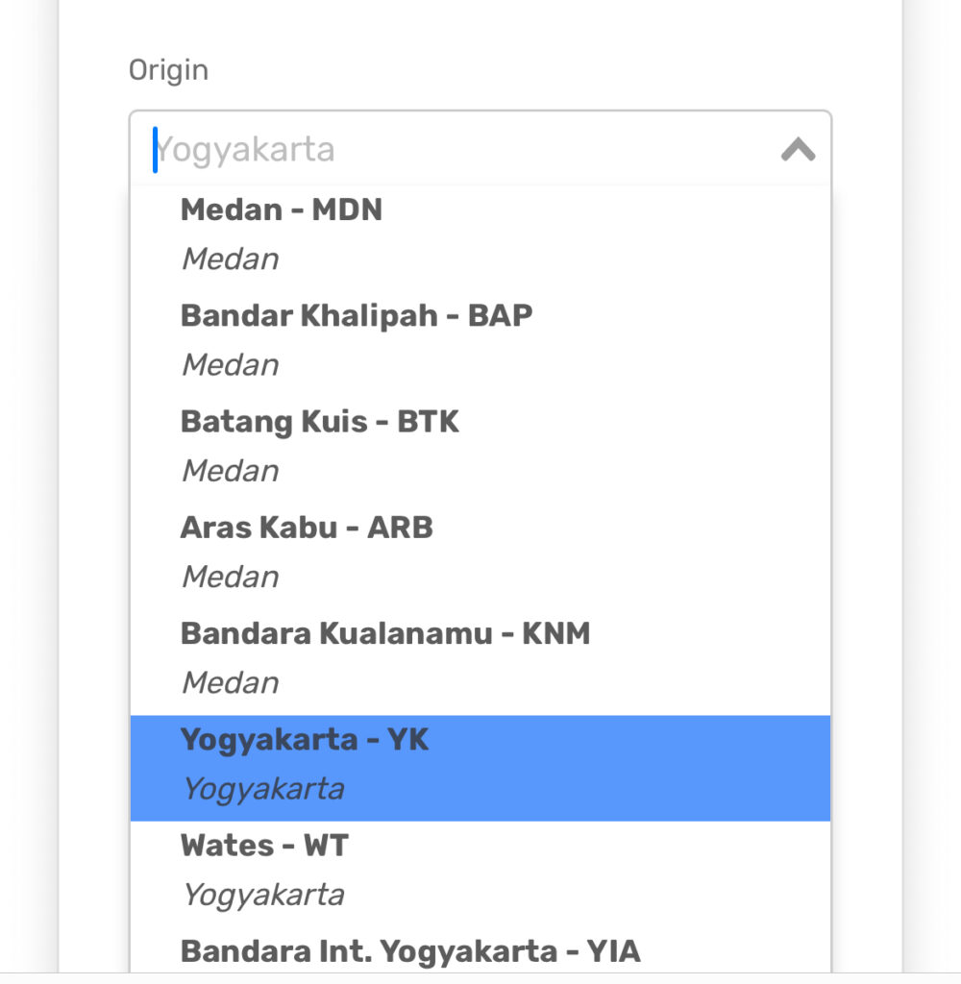Viewport: 961px width, 984px height.
Task: Collapse the Origin dropdown with chevron arrow
Action: 798,149
